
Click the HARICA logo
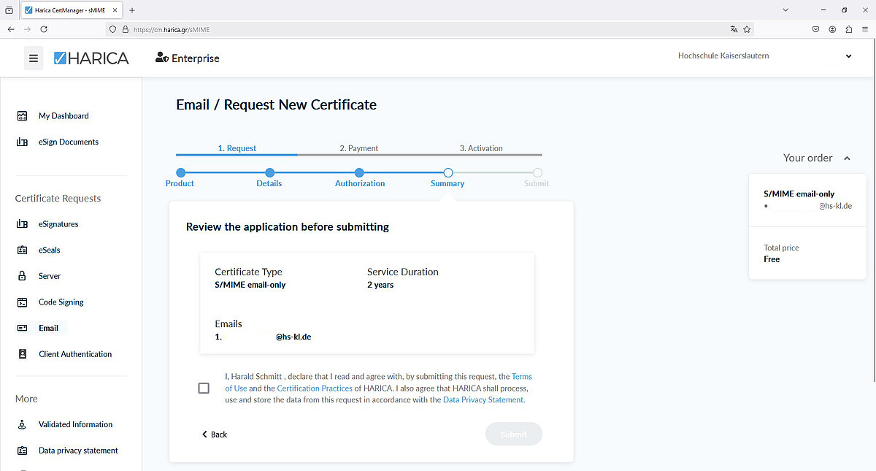point(91,58)
